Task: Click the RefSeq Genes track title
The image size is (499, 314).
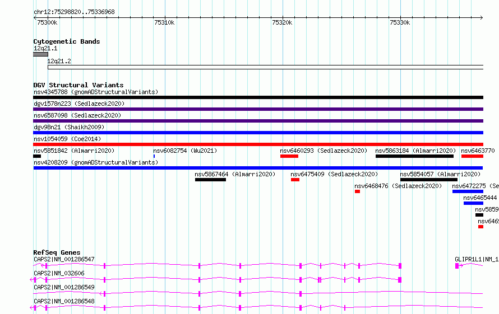Action: 57,252
